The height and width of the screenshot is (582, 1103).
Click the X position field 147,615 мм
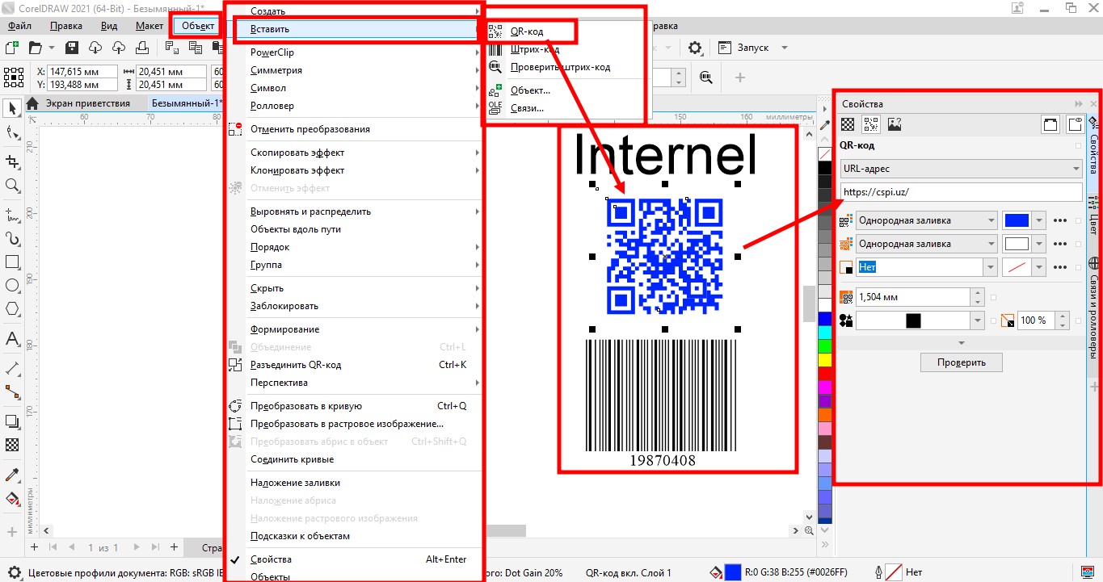(x=82, y=71)
